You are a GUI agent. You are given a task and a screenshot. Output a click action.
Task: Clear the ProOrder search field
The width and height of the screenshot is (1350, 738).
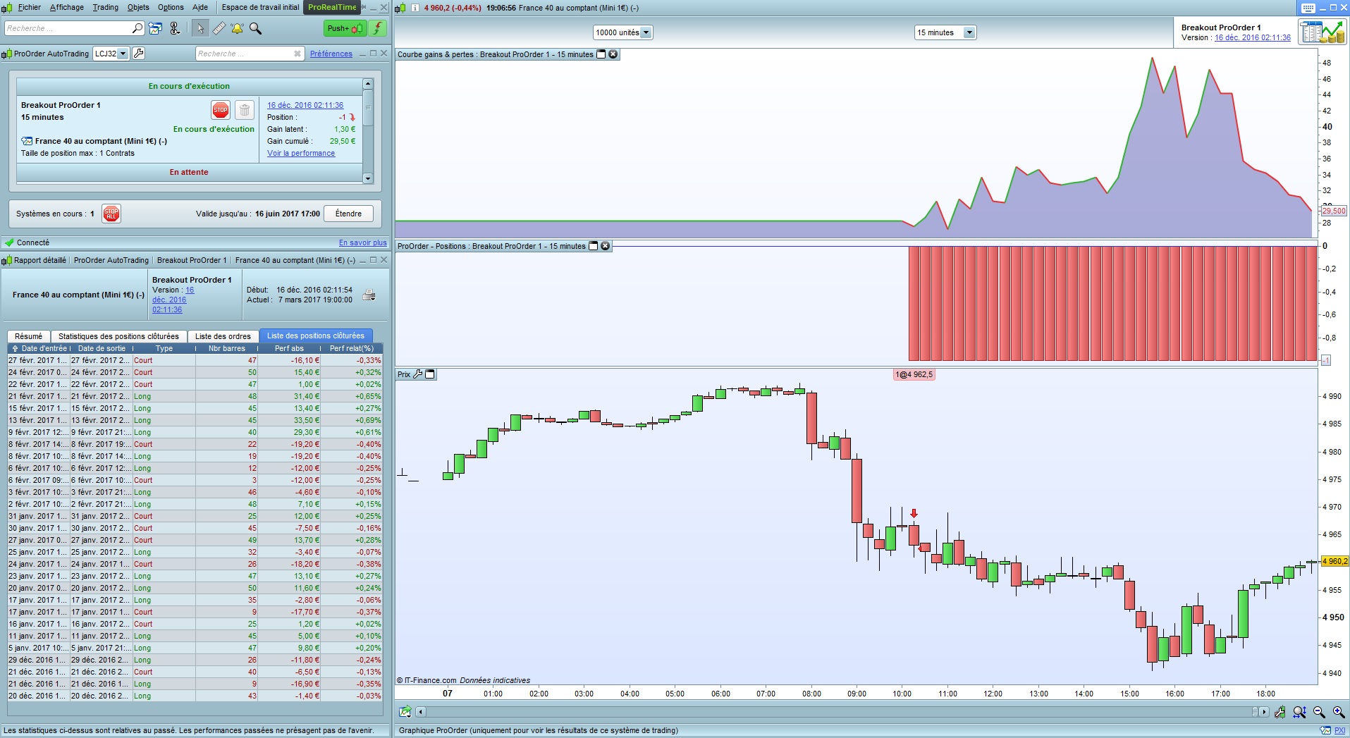pyautogui.click(x=297, y=54)
